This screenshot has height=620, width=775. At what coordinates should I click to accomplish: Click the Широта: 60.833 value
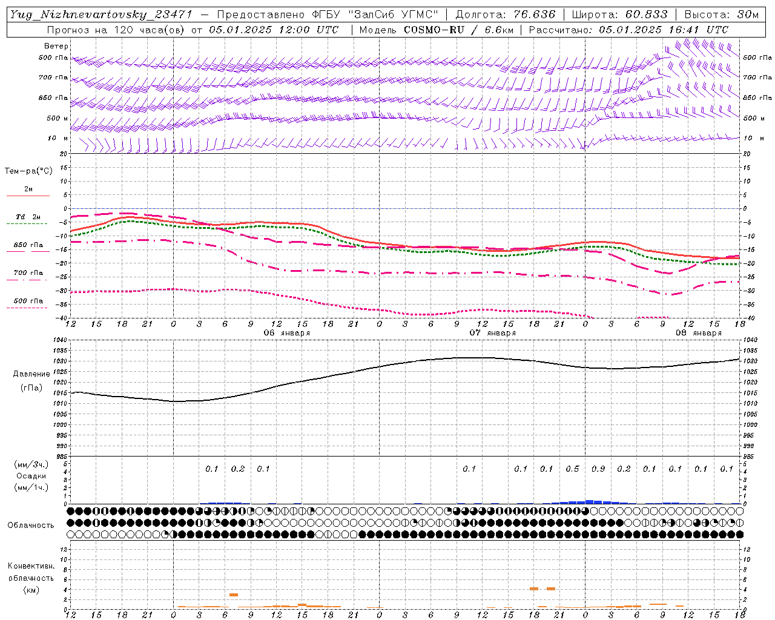click(x=621, y=15)
